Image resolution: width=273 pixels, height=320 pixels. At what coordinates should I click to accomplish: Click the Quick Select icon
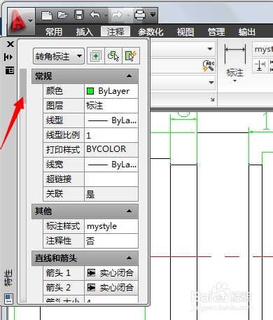pyautogui.click(x=131, y=56)
